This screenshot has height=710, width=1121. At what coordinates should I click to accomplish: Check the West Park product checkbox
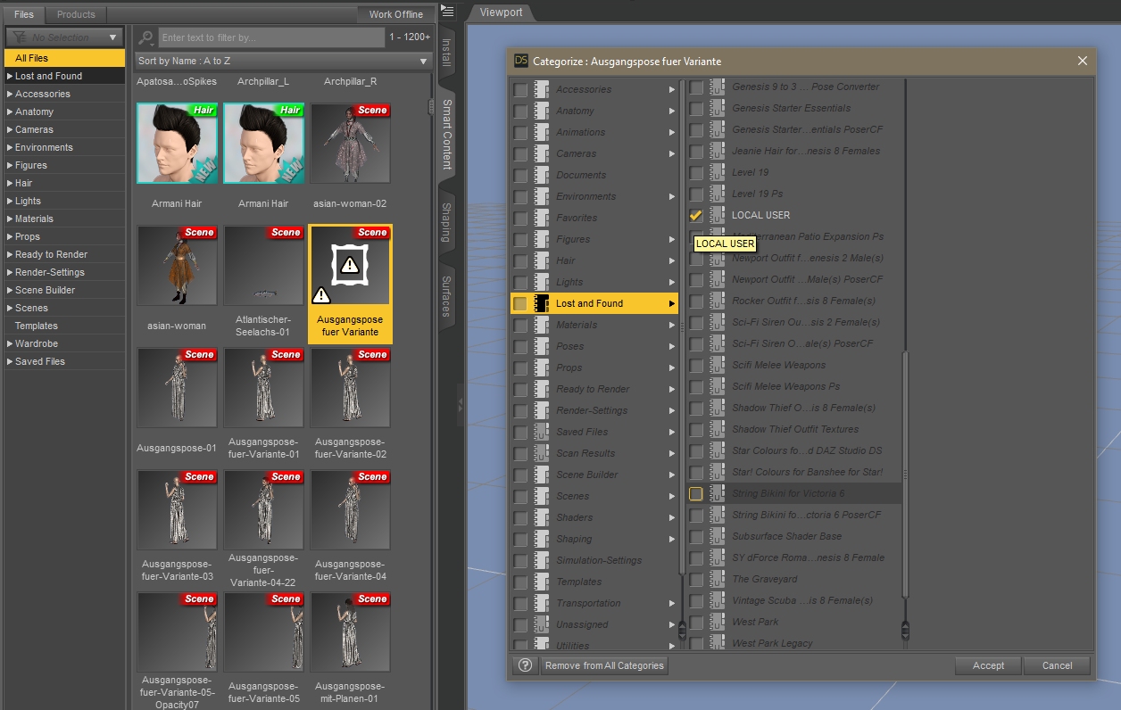click(x=696, y=622)
